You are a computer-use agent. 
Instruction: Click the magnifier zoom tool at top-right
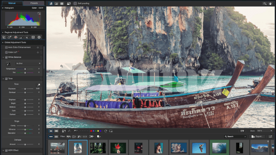[265, 4]
